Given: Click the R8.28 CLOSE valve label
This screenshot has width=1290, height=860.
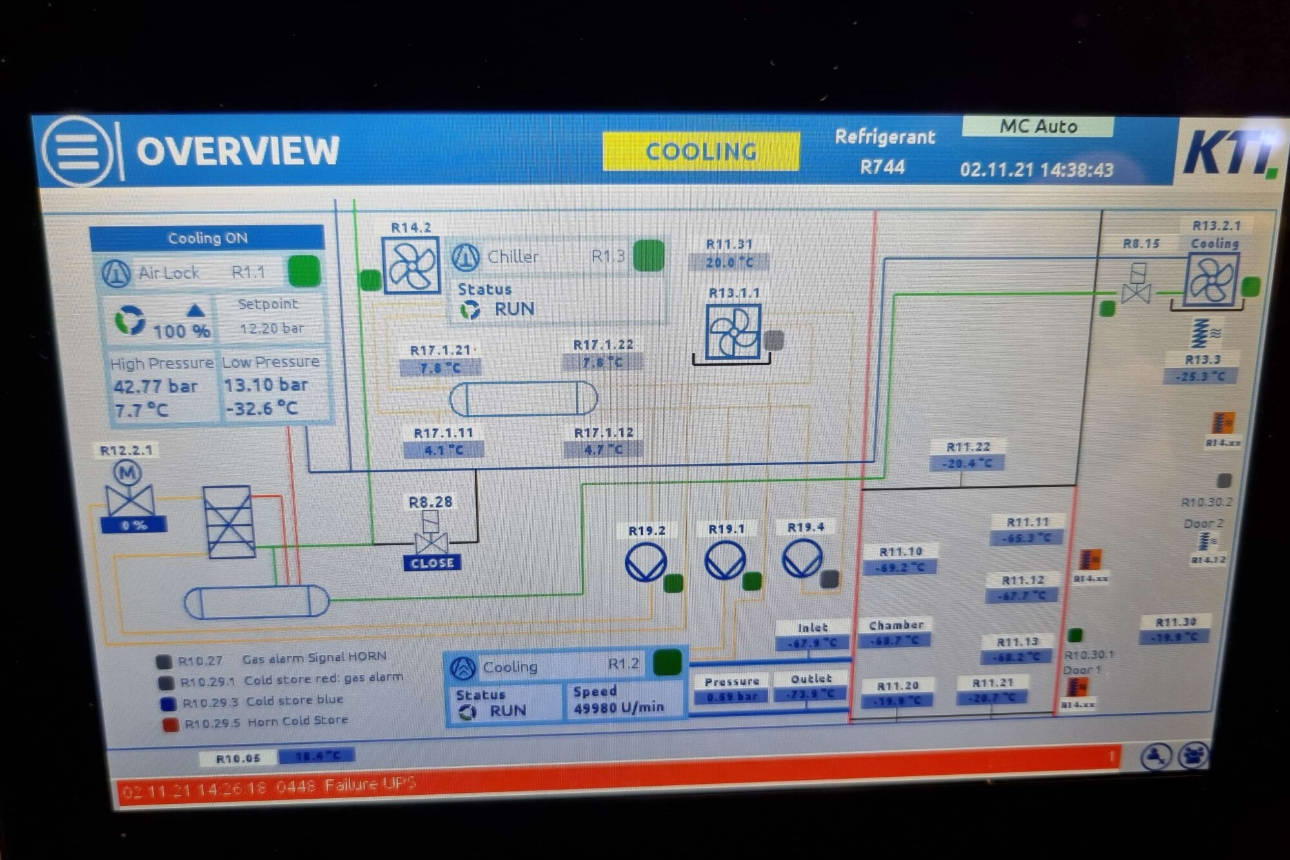Looking at the screenshot, I should [432, 563].
